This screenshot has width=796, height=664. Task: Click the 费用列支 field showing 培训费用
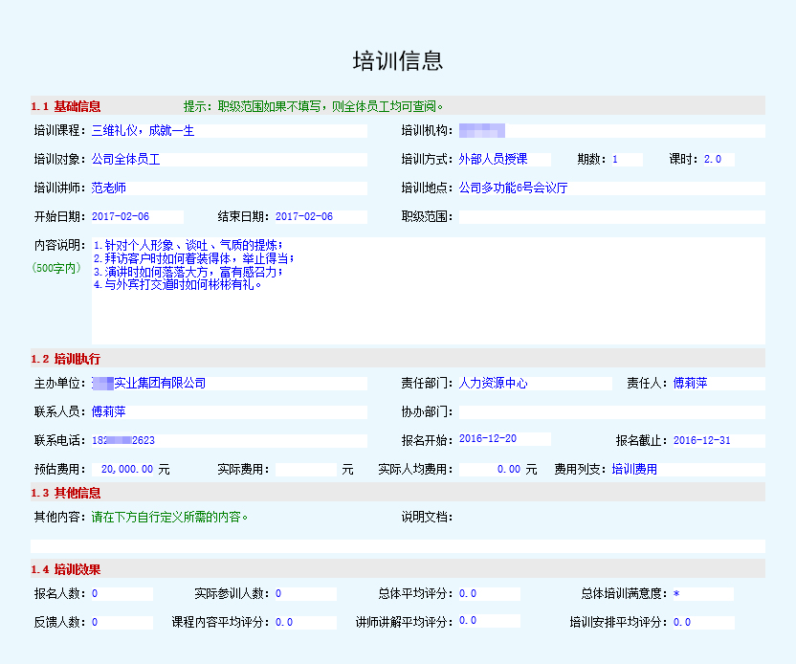click(x=689, y=469)
